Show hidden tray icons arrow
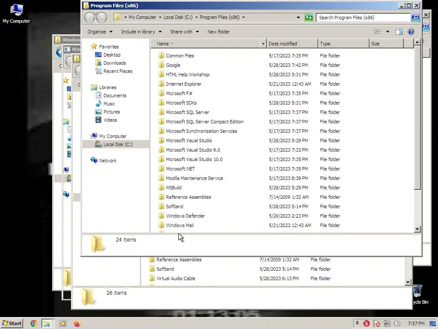This screenshot has width=438, height=329. coord(357,323)
